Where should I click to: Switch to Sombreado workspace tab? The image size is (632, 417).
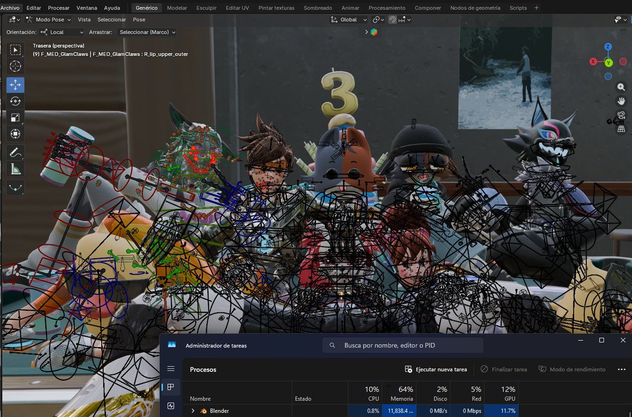(x=318, y=8)
